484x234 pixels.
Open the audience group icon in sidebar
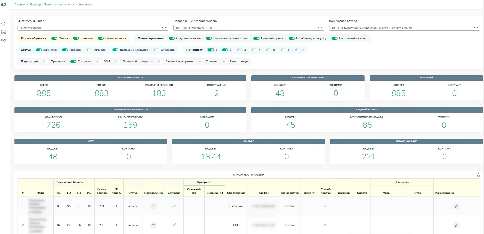(3, 32)
